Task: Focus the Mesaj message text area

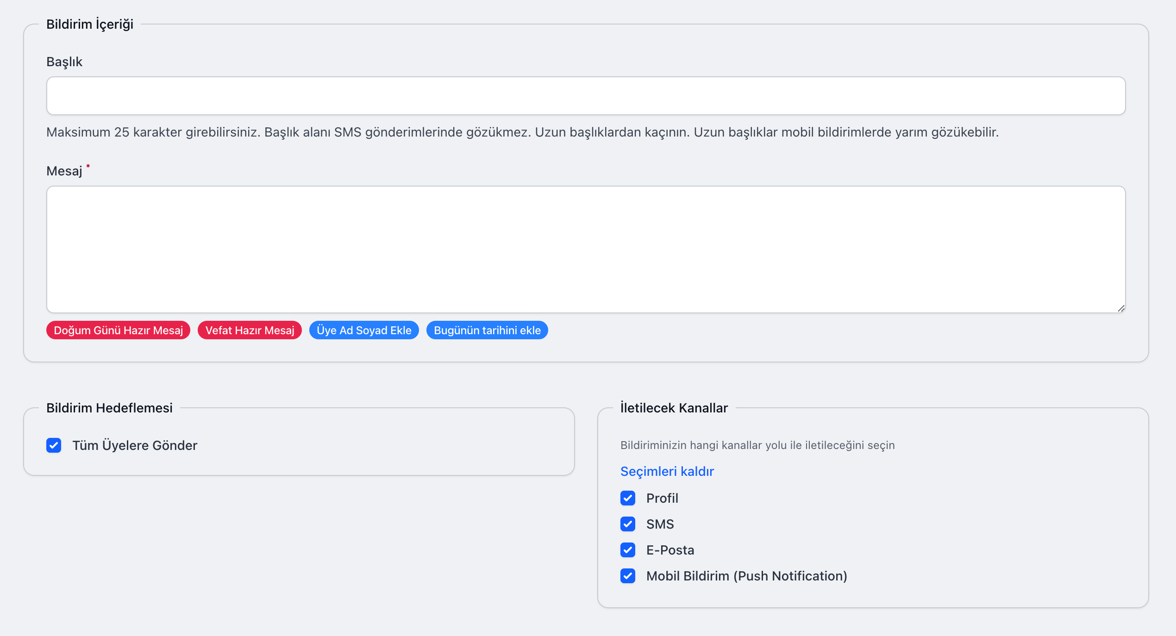Action: pos(586,249)
